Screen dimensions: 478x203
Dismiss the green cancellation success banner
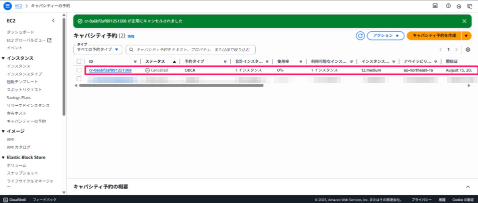465,21
